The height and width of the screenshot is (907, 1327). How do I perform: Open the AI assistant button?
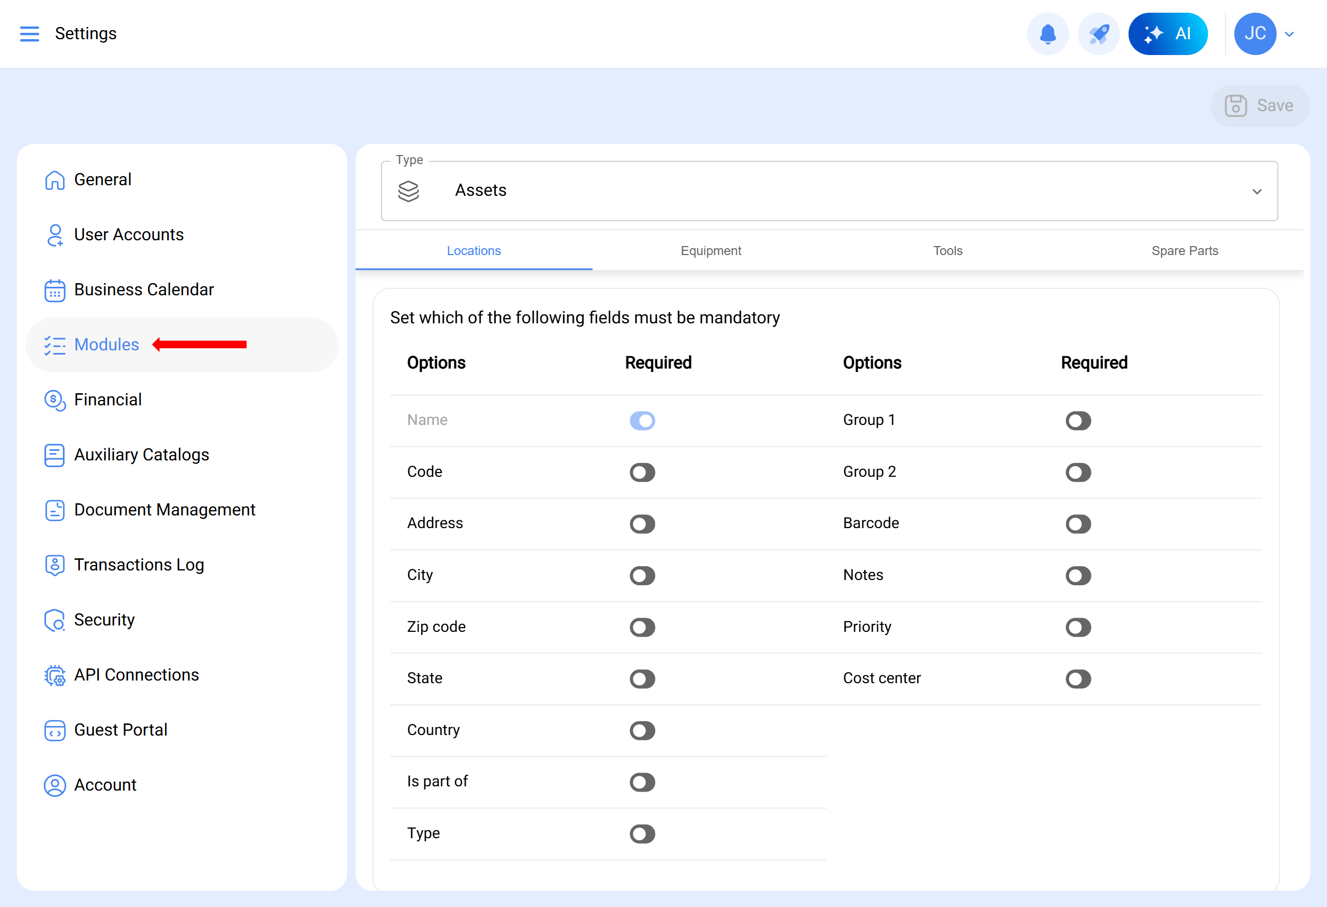pos(1167,34)
